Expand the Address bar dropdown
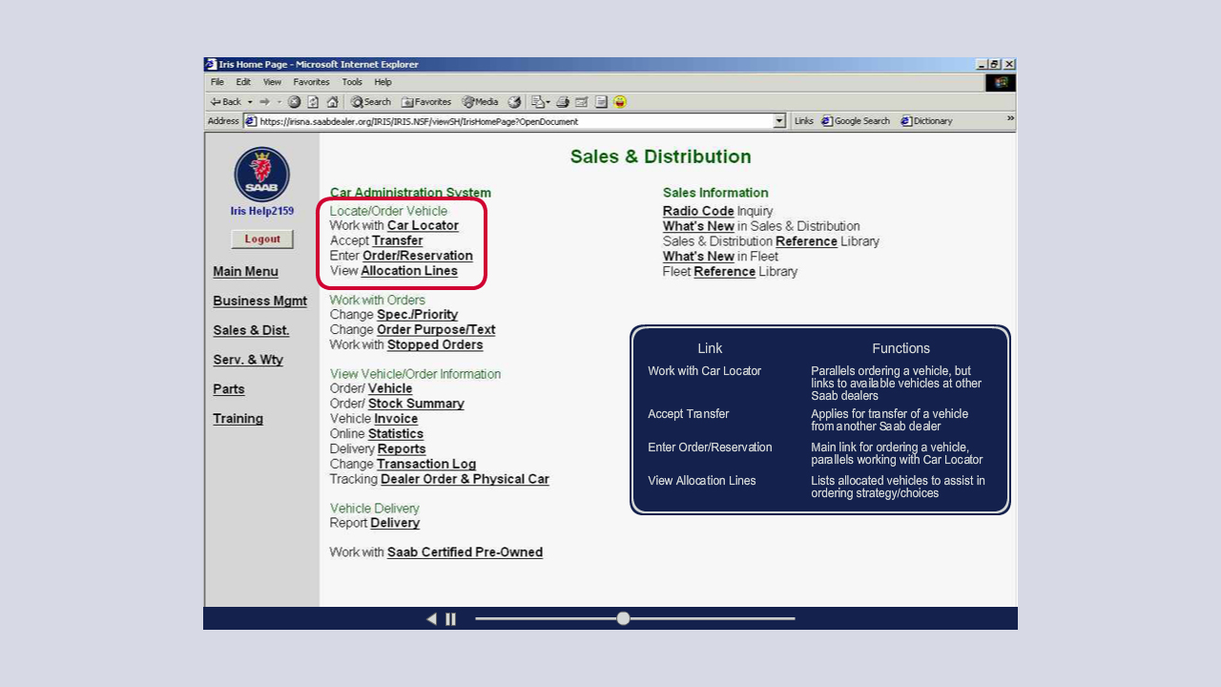The height and width of the screenshot is (687, 1221). pyautogui.click(x=780, y=121)
